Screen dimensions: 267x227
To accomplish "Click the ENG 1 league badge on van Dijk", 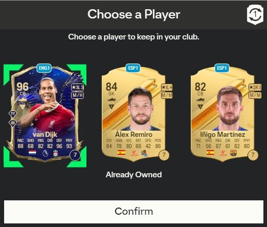I will (44, 68).
